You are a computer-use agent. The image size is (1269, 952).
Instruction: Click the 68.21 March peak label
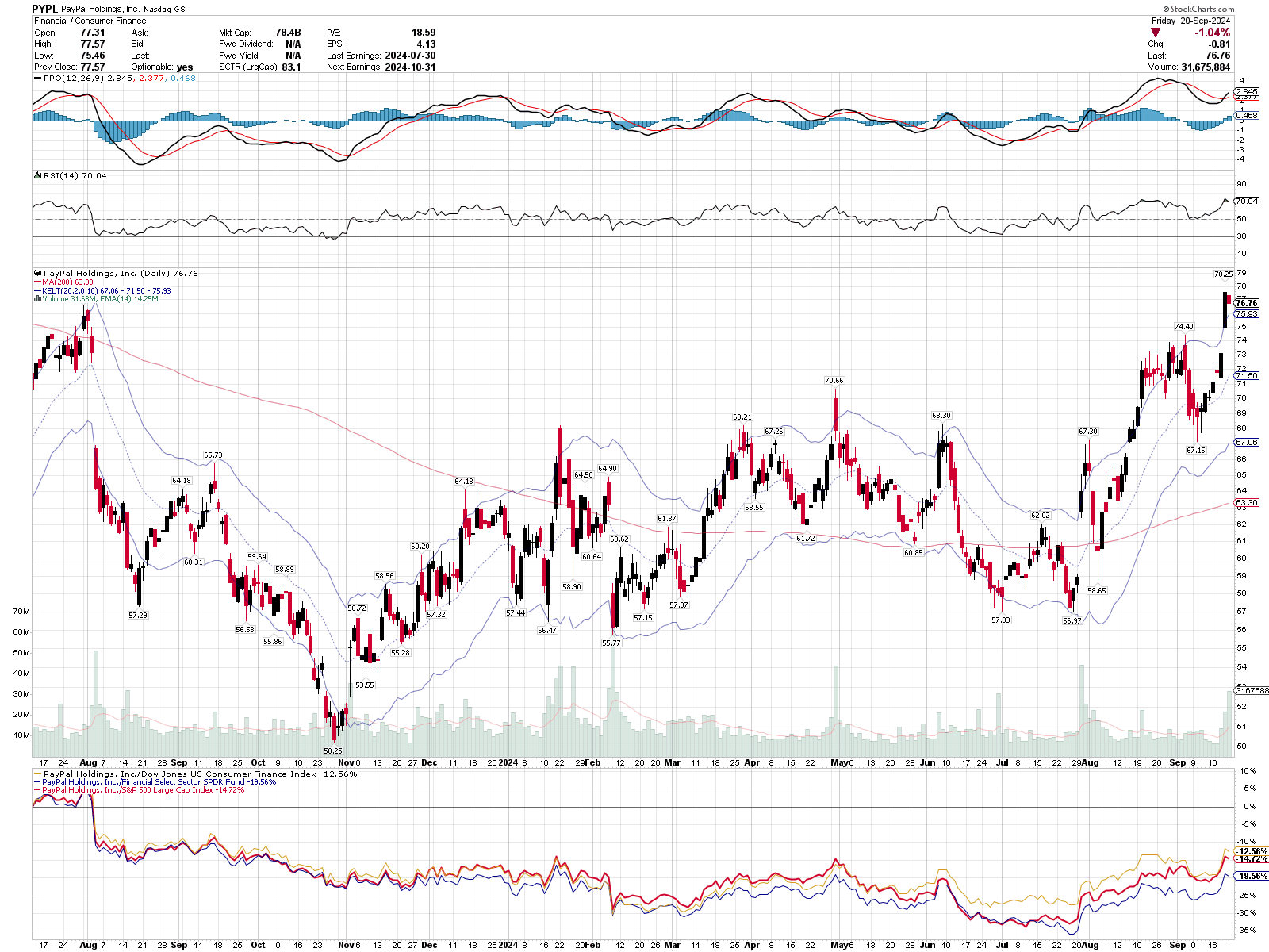pyautogui.click(x=742, y=417)
